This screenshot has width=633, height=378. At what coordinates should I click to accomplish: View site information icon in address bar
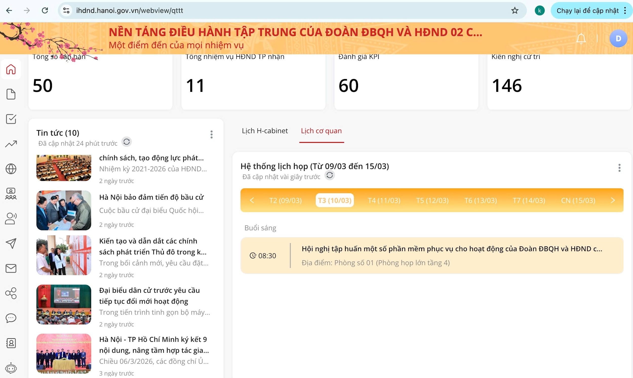[x=66, y=10]
